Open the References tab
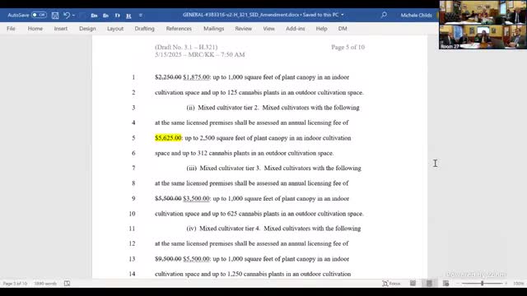The width and height of the screenshot is (527, 296). pyautogui.click(x=179, y=29)
